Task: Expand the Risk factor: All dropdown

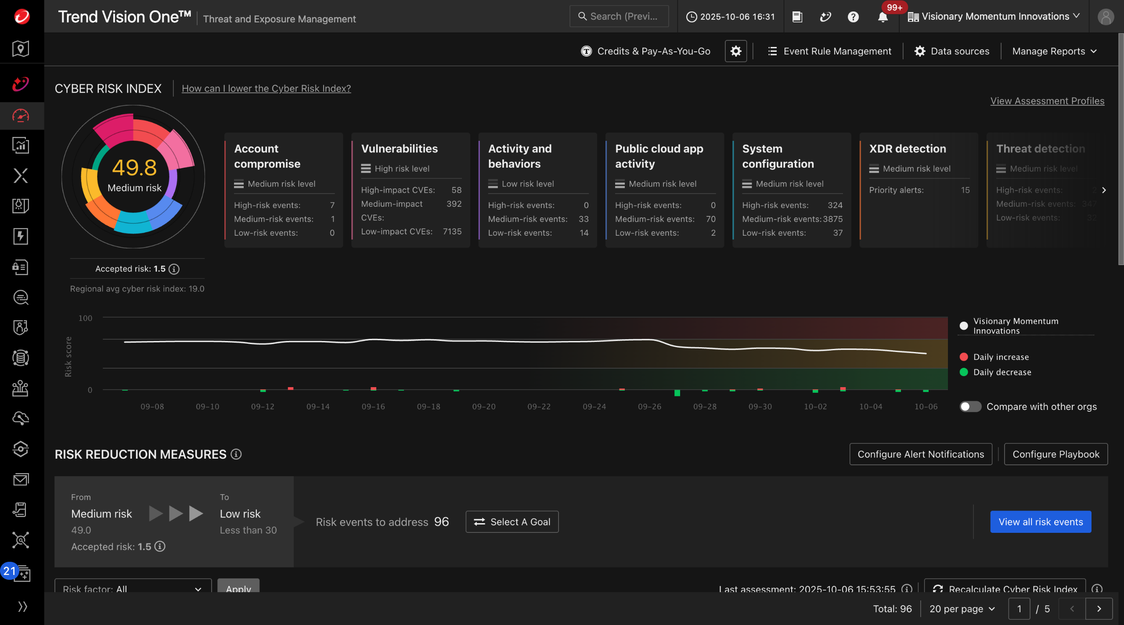Action: click(x=133, y=588)
